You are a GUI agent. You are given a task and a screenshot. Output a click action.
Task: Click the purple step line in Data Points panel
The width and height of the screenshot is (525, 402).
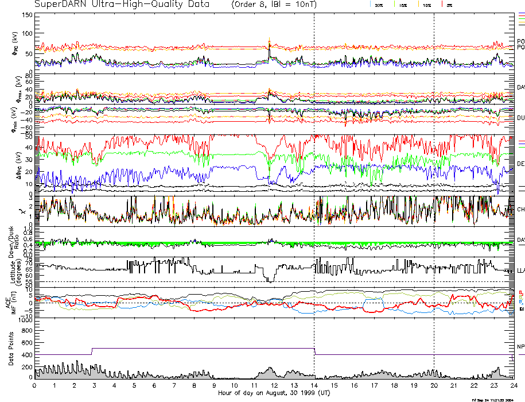click(201, 349)
